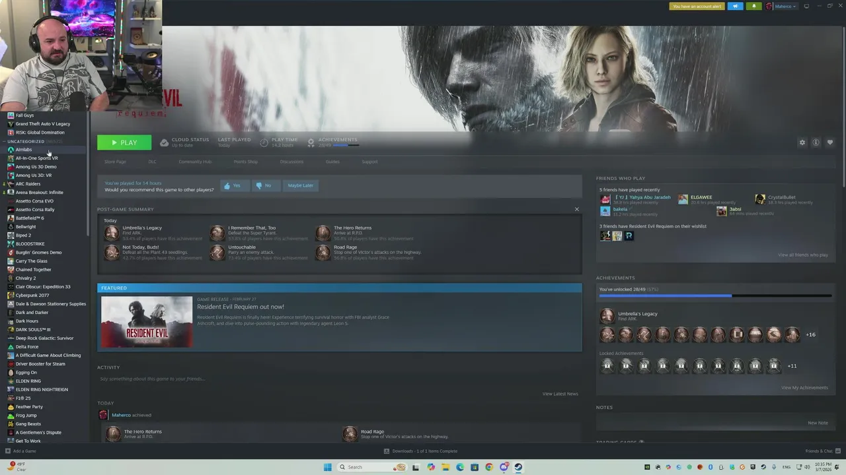The image size is (846, 475).
Task: Open the Store Page tab
Action: click(115, 162)
